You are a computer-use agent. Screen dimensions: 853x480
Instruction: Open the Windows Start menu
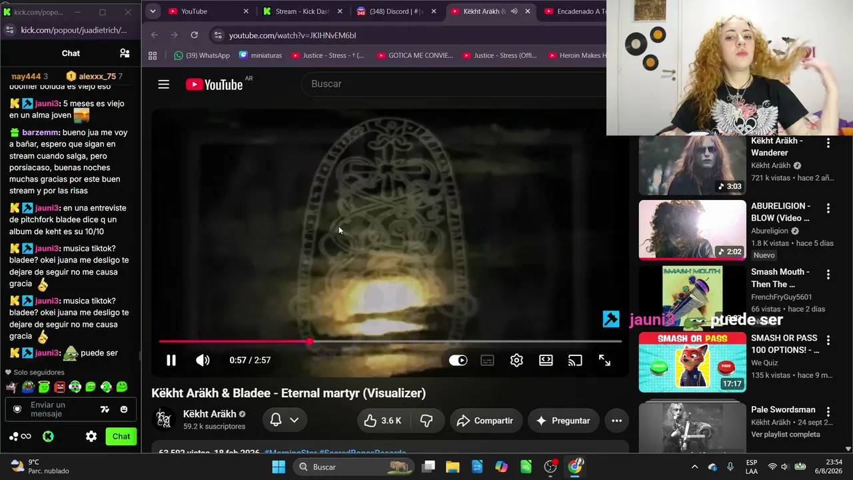279,467
